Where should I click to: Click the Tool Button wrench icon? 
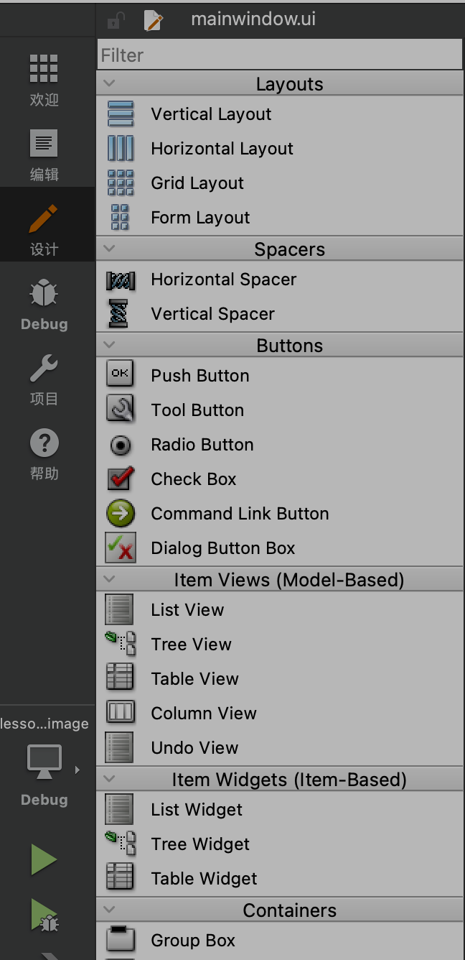pos(121,410)
